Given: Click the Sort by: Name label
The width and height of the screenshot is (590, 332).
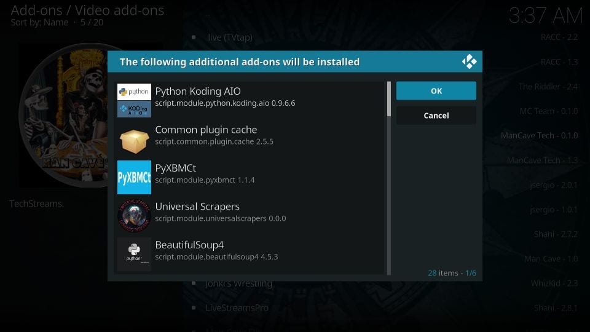Looking at the screenshot, I should [x=39, y=23].
